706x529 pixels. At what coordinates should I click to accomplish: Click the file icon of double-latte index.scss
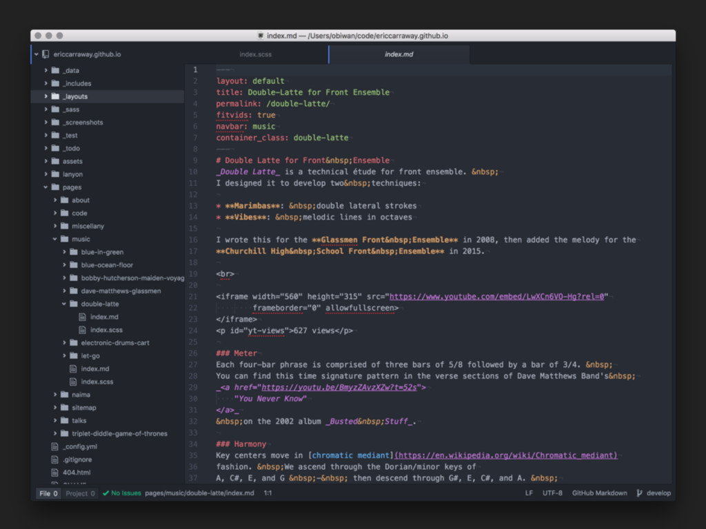pos(83,330)
